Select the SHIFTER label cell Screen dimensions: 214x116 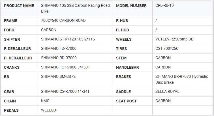coord(12,39)
